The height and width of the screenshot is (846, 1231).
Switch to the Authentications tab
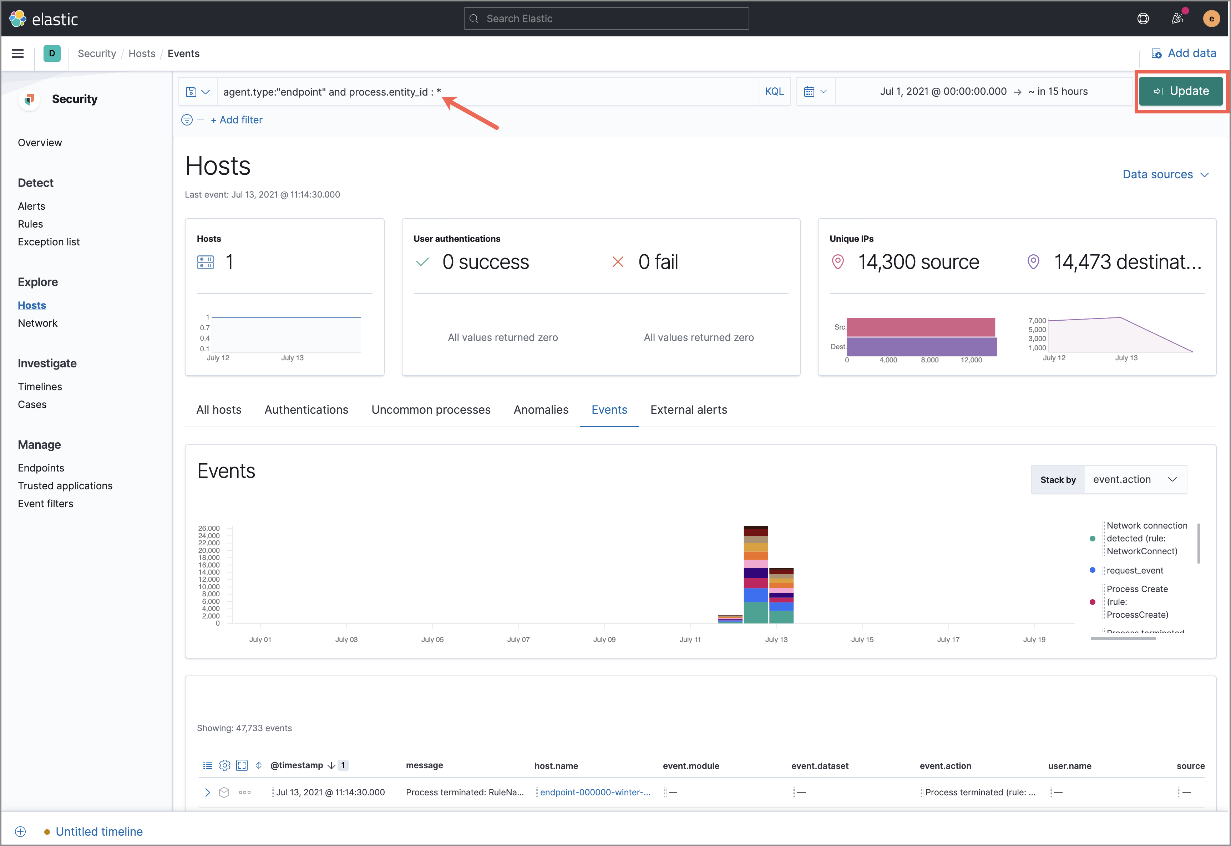pyautogui.click(x=306, y=409)
